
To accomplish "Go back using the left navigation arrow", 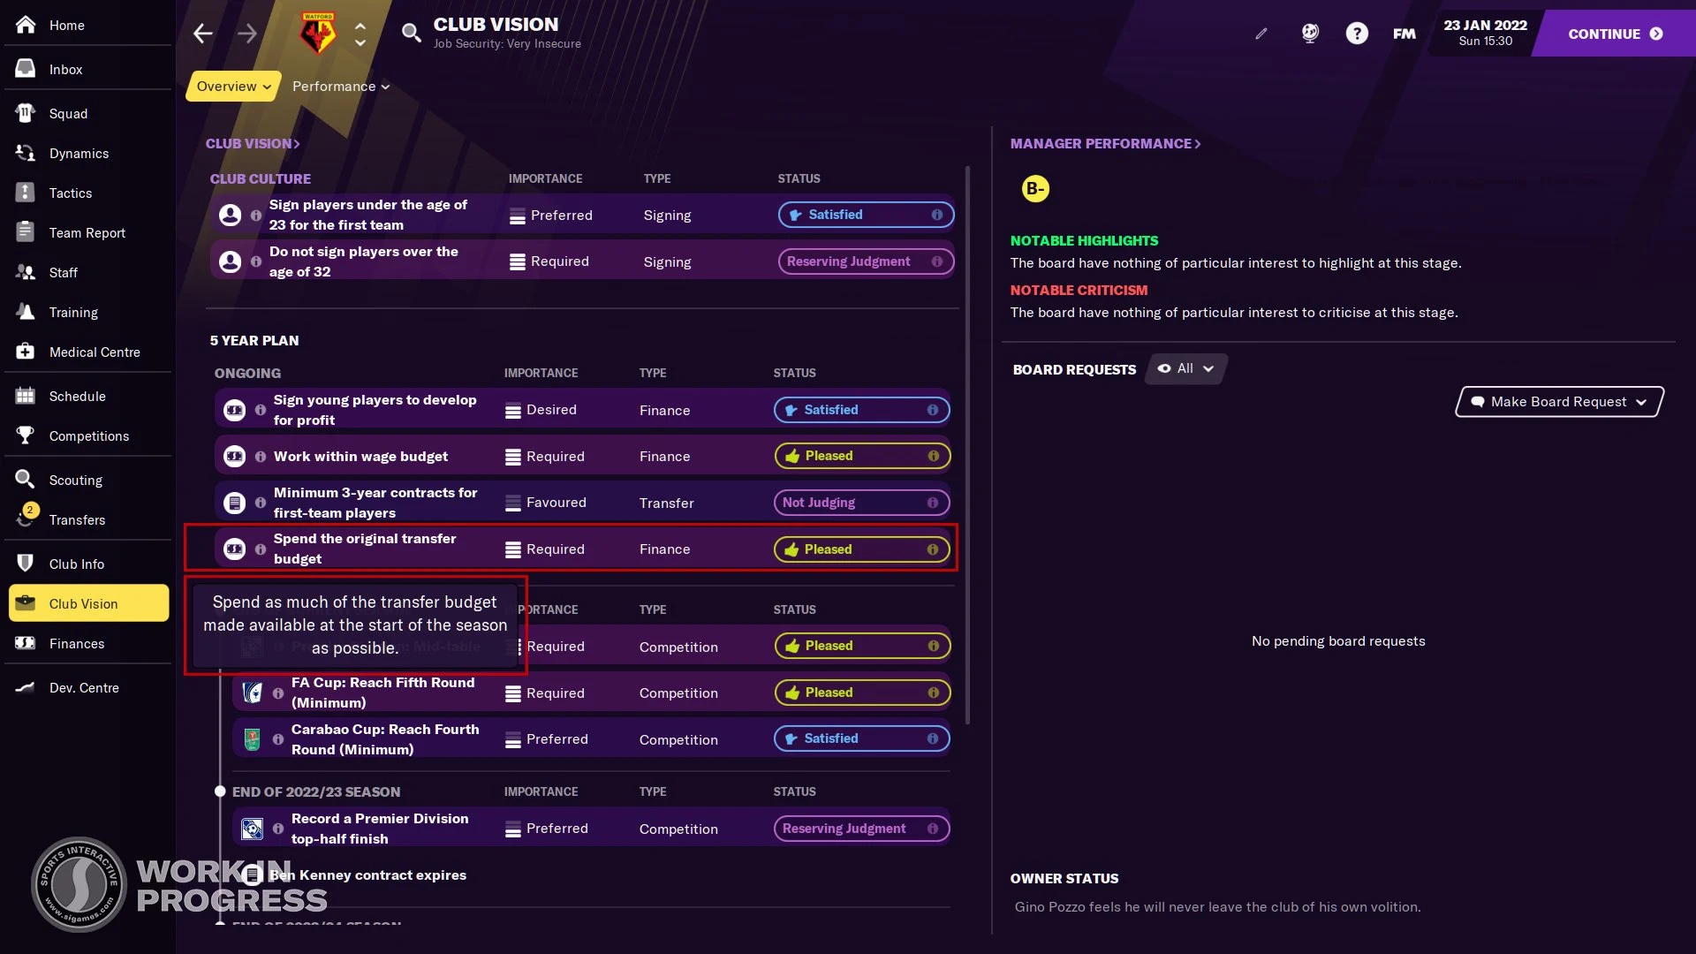I will [x=202, y=33].
